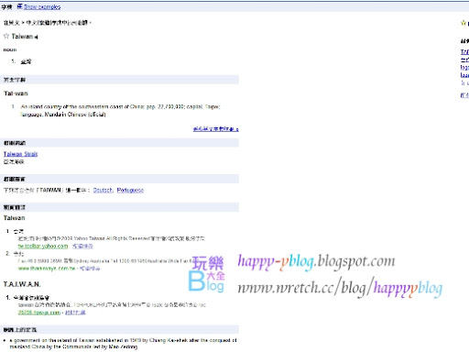Visit the 28256.tpage.com link

tap(39, 313)
